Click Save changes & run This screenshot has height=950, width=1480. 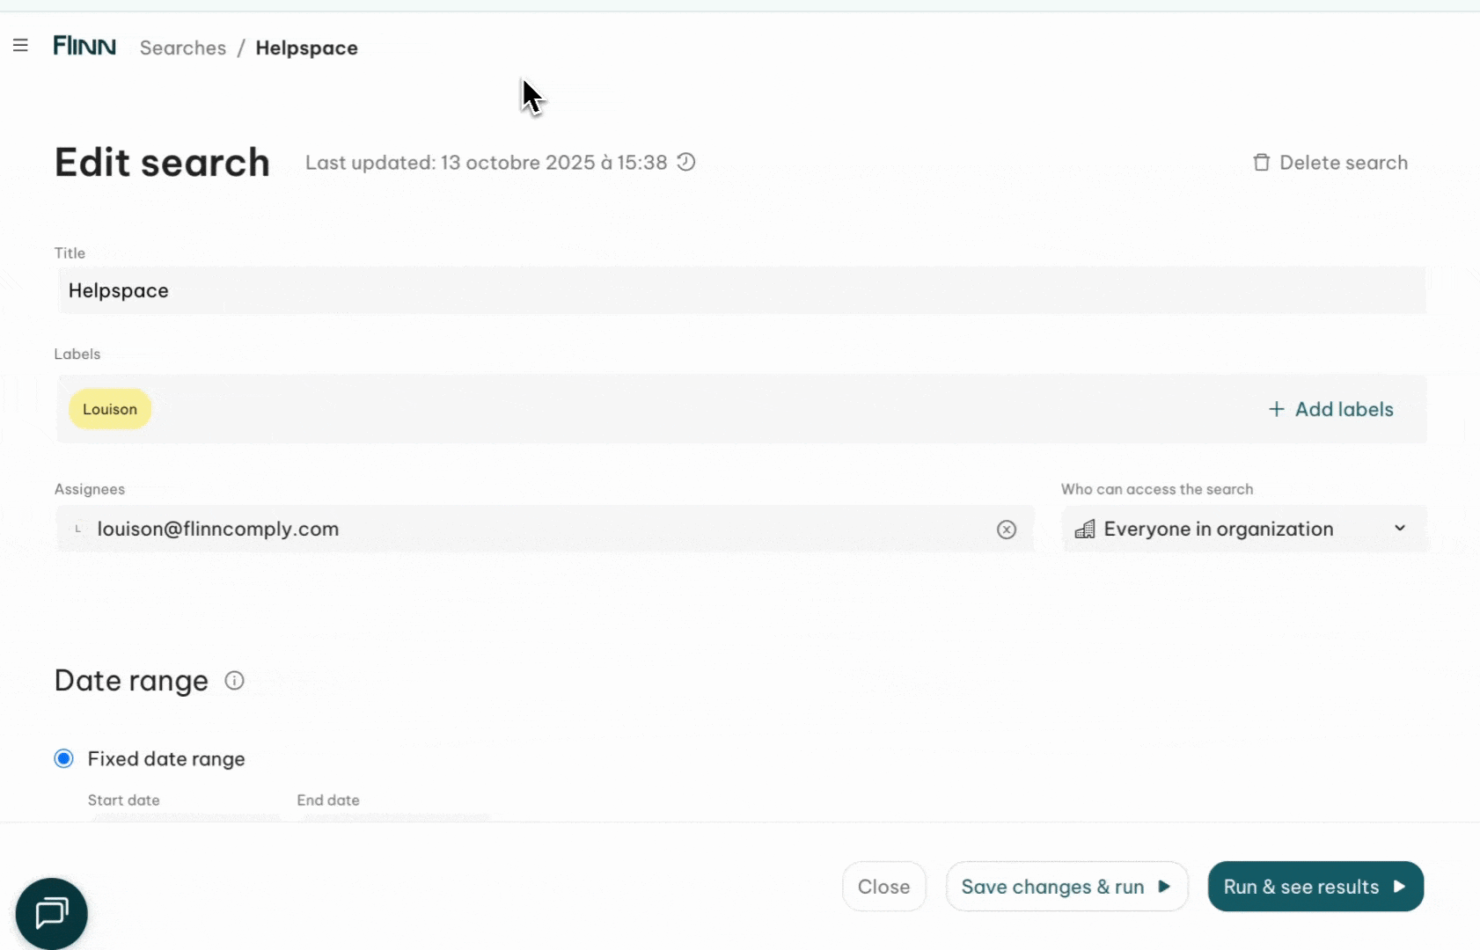tap(1066, 887)
